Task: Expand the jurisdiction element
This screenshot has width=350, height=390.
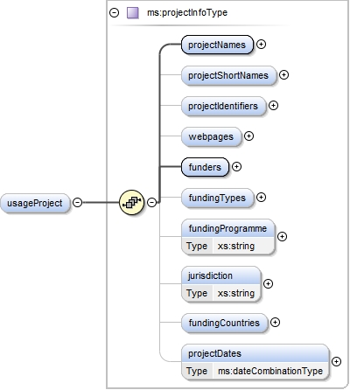Action: 268,283
